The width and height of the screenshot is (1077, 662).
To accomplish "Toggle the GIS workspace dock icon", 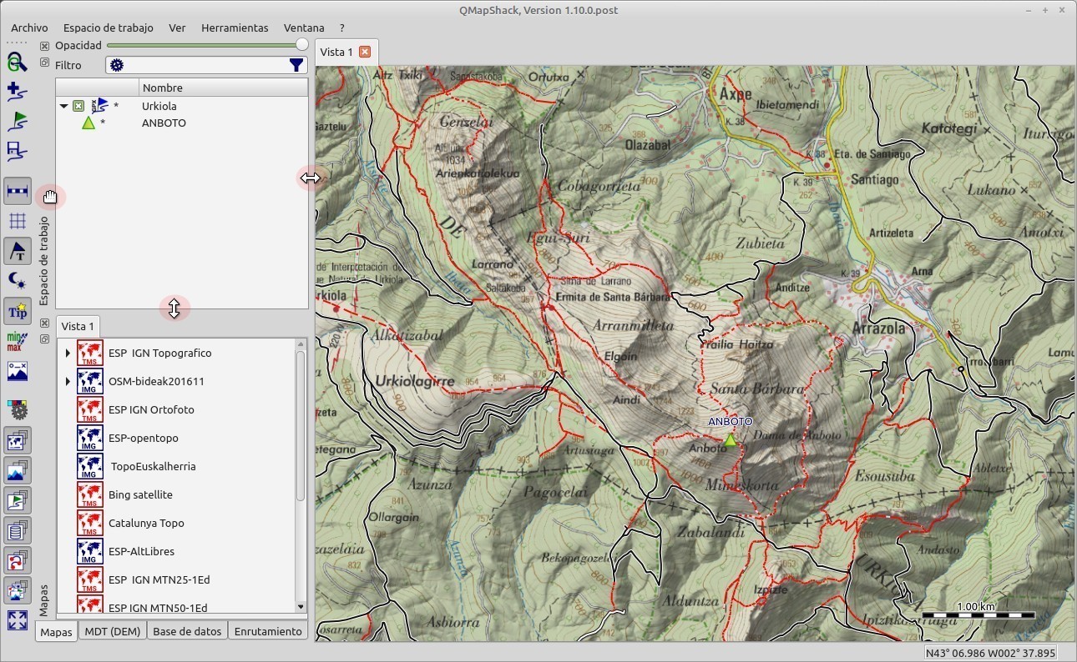I will click(18, 500).
